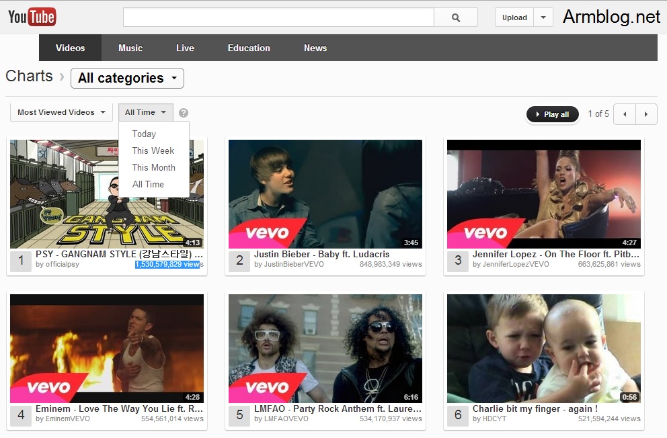Click PSY - GANGNAM STYLE title link

(120, 254)
